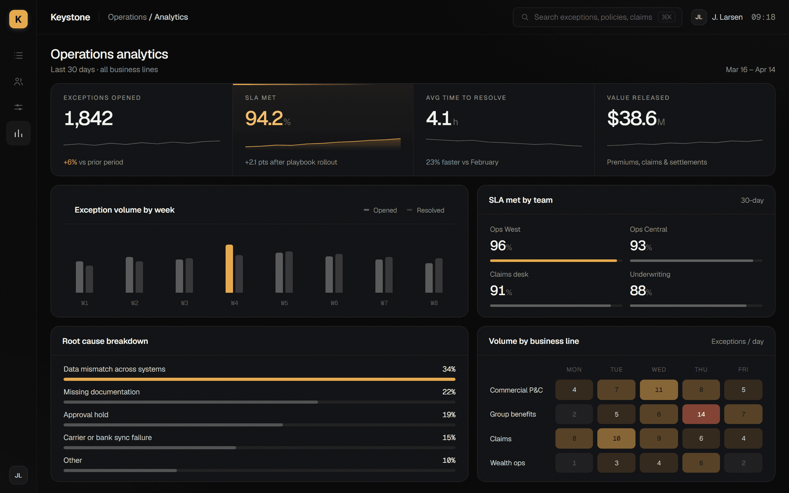Click the Wealth ops row label
The image size is (789, 493).
click(x=507, y=463)
